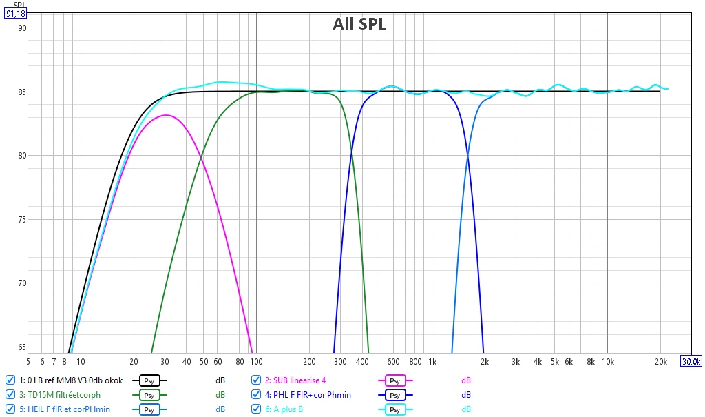The image size is (705, 417).
Task: Select the SUB linearise 4 legend label
Action: click(295, 380)
